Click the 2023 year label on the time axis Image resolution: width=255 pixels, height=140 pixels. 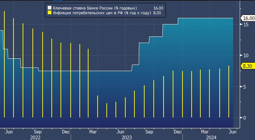coord(127,137)
